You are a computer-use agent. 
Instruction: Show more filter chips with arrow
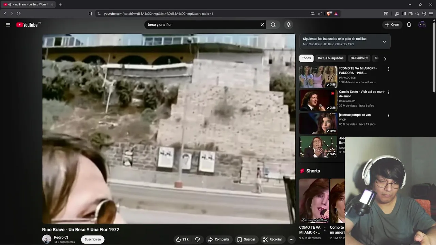tap(385, 59)
